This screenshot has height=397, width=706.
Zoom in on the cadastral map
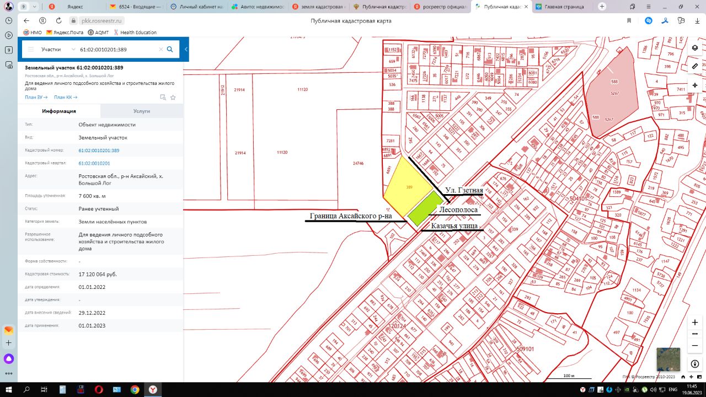(x=694, y=322)
